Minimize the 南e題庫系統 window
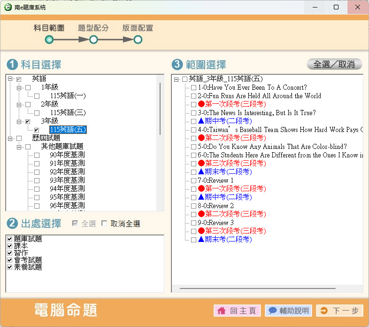 point(315,8)
